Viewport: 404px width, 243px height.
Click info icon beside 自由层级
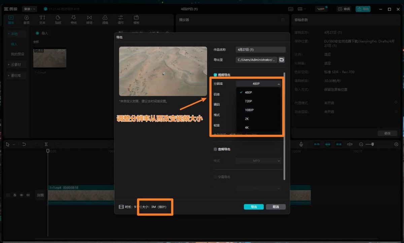click(396, 112)
